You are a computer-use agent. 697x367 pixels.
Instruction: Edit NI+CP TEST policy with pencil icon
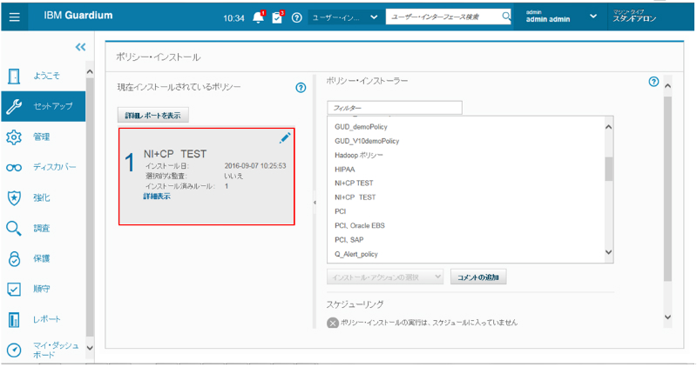pyautogui.click(x=285, y=138)
